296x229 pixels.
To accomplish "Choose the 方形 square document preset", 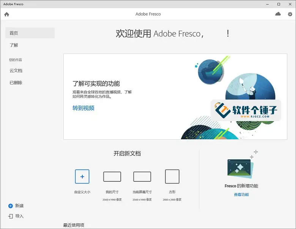I will [172, 176].
